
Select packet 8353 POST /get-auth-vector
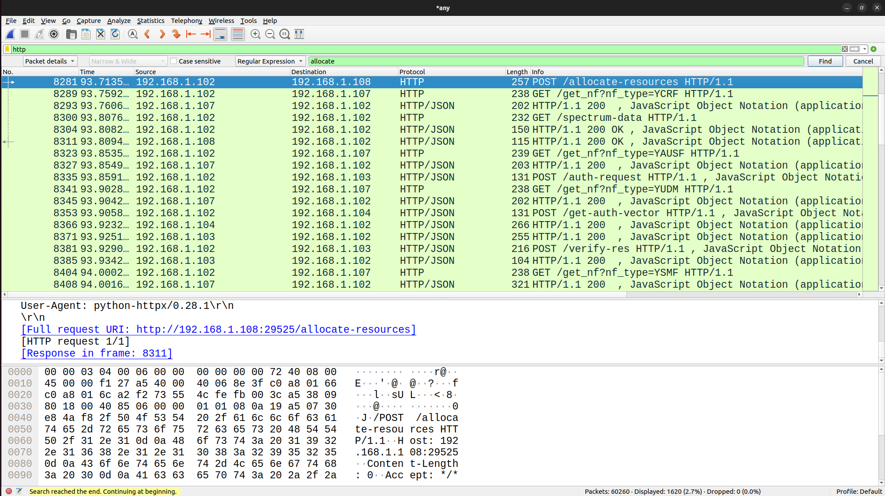coord(432,213)
